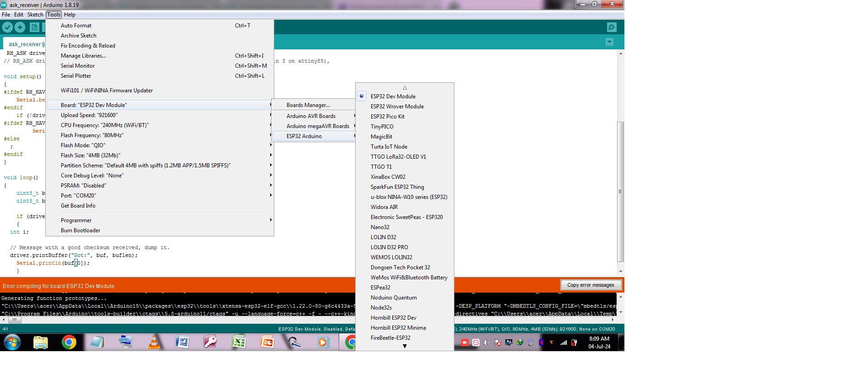Click the battery power tray icon
Viewport: 842px width, 385px height.
[x=574, y=342]
